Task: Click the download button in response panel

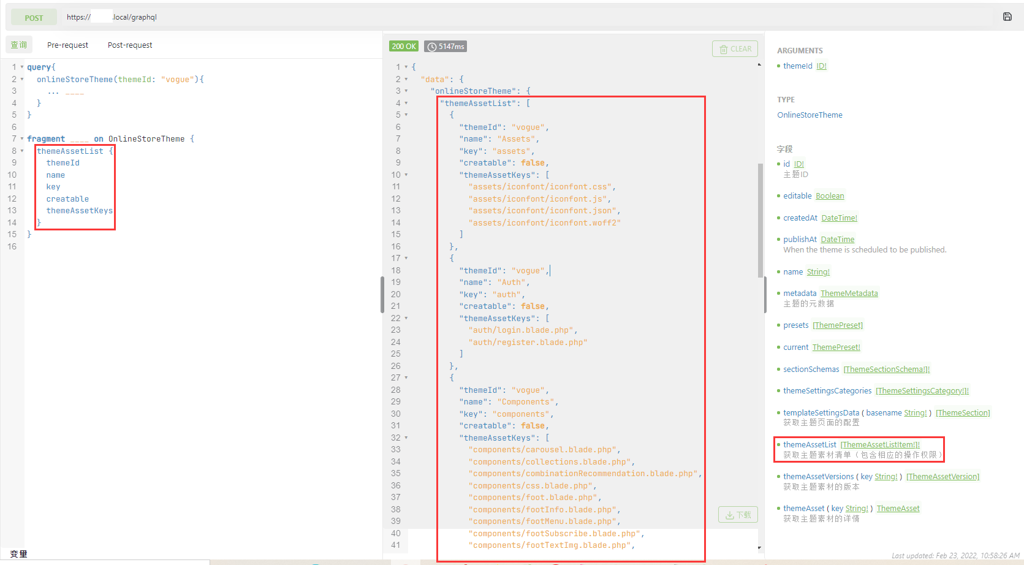Action: coord(738,515)
